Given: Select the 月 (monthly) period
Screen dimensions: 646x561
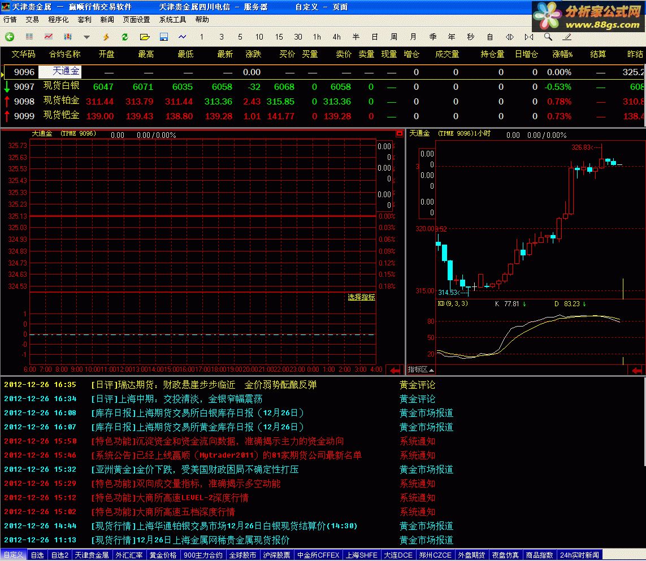Looking at the screenshot, I should [x=413, y=37].
